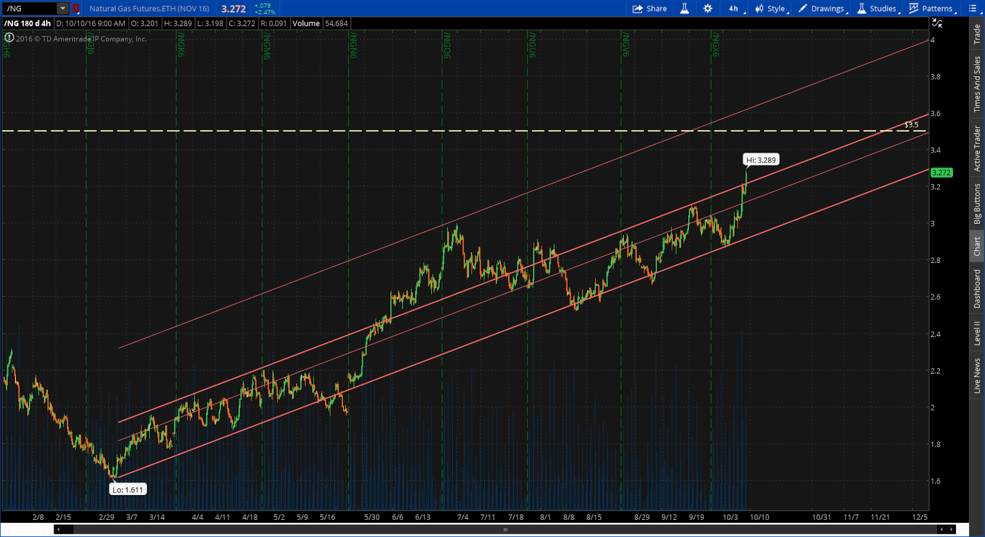Screen dimensions: 985x537
Task: Click the O: 3.201 open value
Action: (145, 23)
